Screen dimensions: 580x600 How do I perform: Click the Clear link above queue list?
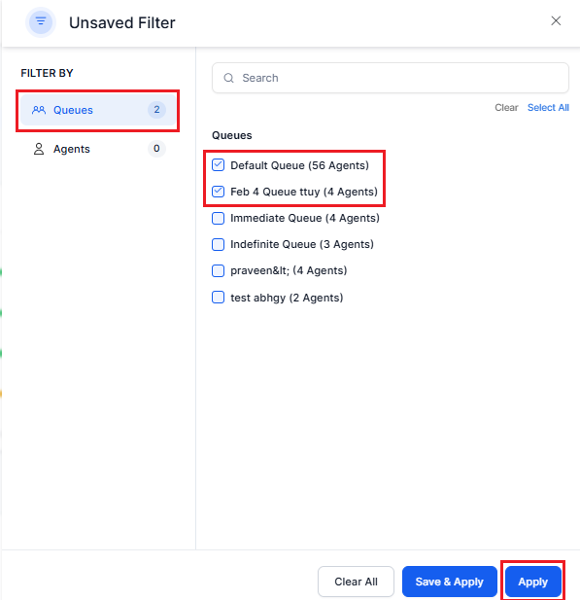[506, 108]
